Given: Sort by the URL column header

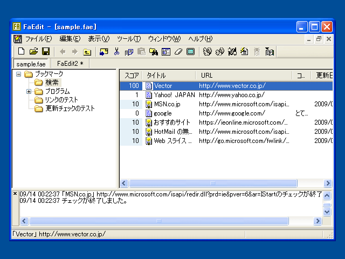Looking at the screenshot, I should 244,76.
